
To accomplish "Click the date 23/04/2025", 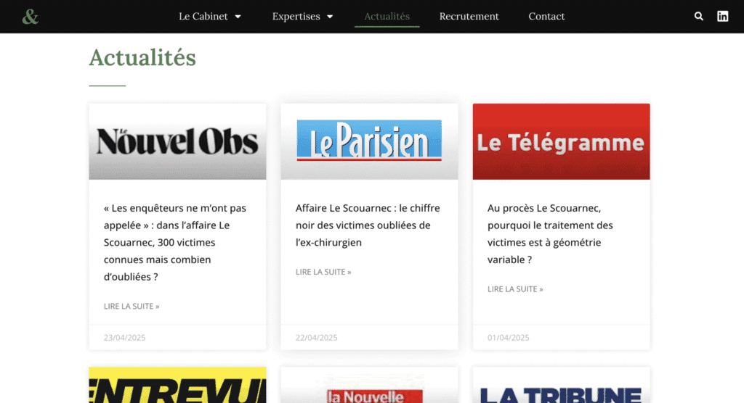I will tap(124, 338).
